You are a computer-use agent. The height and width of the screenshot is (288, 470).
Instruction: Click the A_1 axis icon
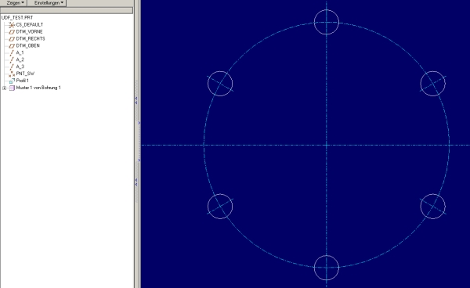pos(12,53)
